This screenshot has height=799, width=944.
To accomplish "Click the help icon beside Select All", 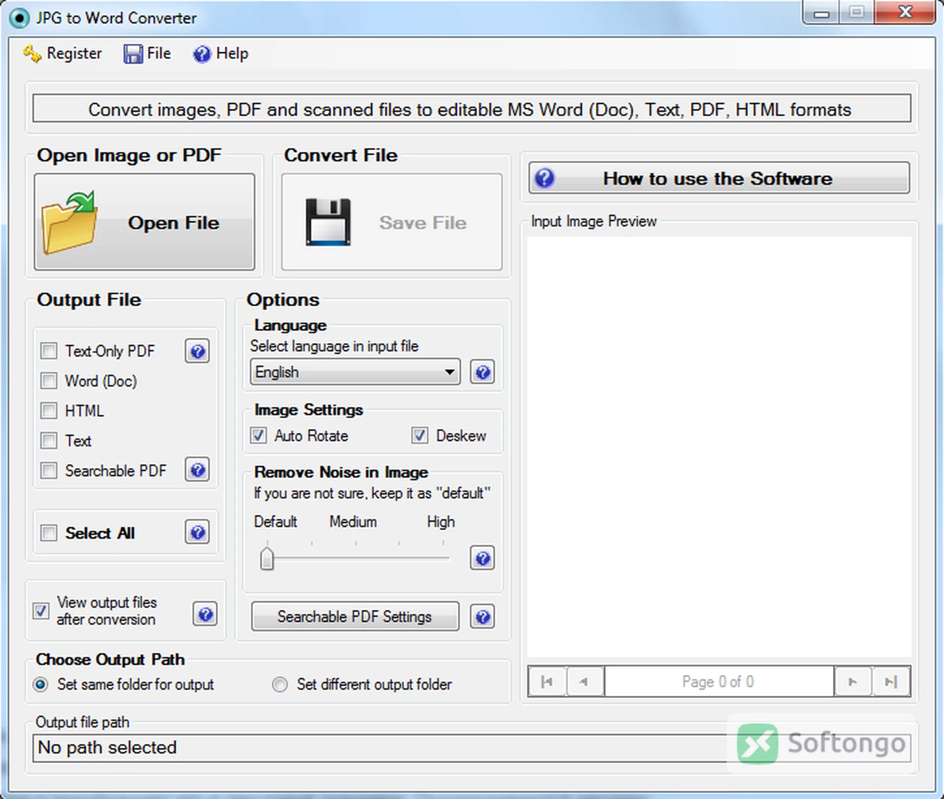I will (x=197, y=532).
